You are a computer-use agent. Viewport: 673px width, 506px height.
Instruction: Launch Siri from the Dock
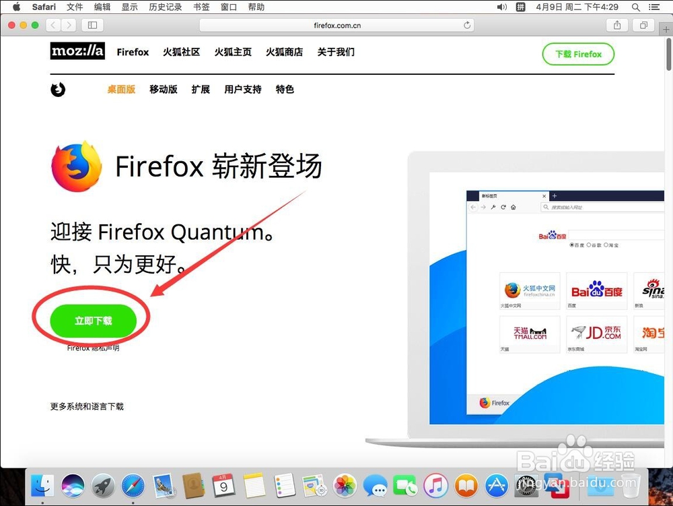click(x=73, y=486)
